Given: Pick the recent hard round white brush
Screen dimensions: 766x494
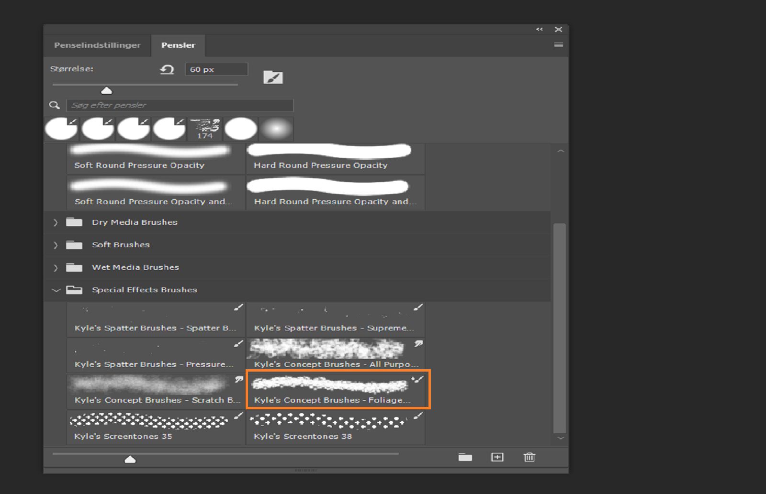Looking at the screenshot, I should pyautogui.click(x=241, y=129).
